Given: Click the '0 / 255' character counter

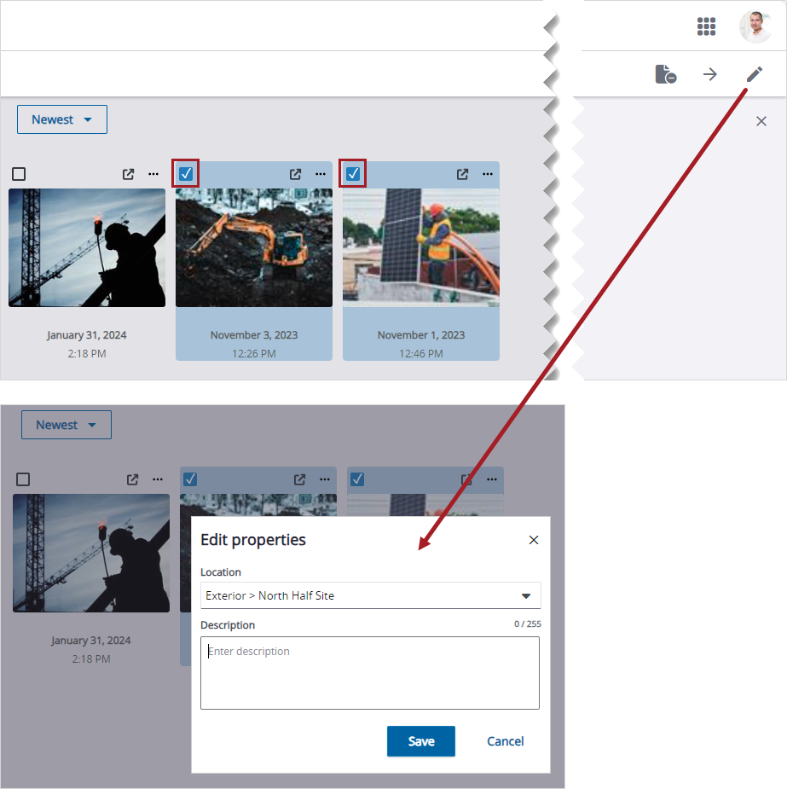Looking at the screenshot, I should pos(528,624).
